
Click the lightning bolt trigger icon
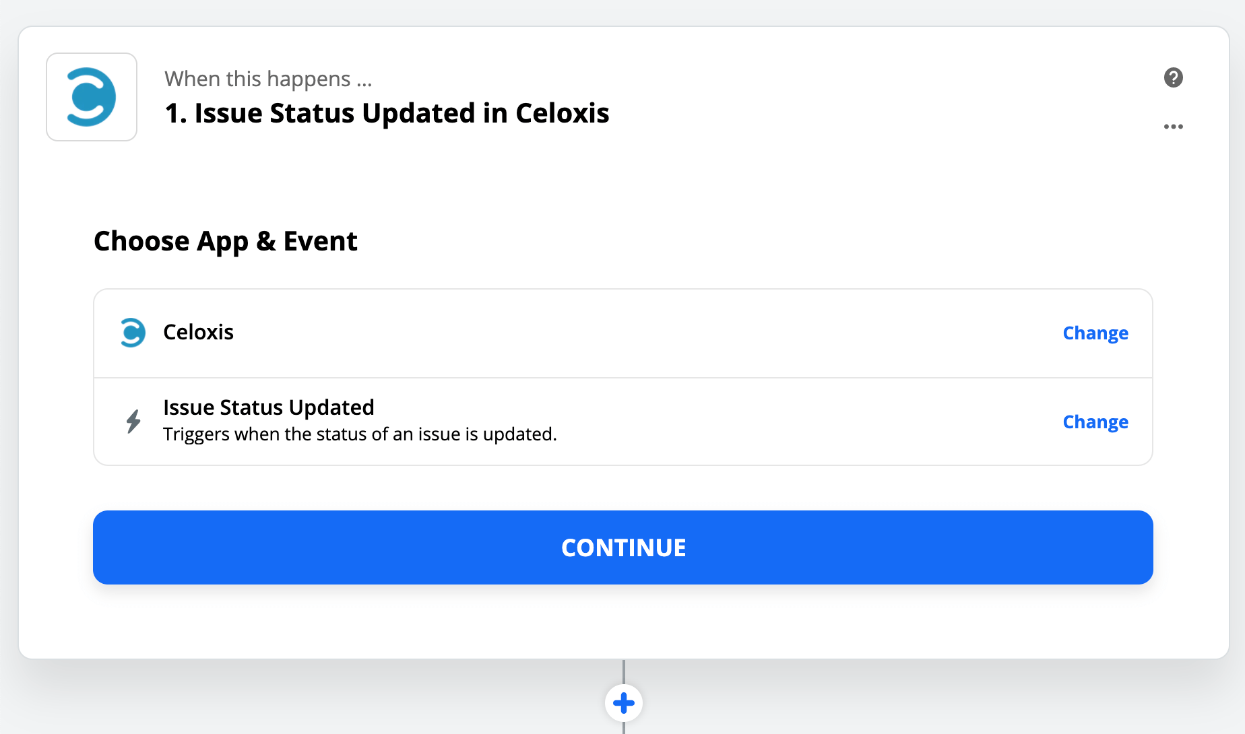pos(133,422)
